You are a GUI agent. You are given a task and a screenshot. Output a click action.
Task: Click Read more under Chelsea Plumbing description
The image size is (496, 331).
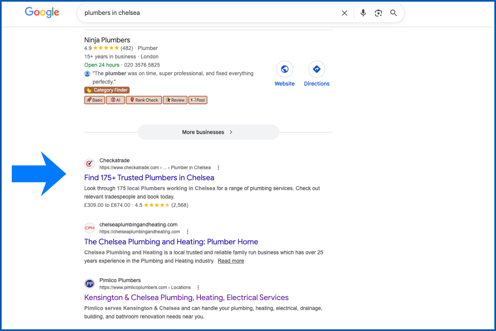(x=231, y=261)
